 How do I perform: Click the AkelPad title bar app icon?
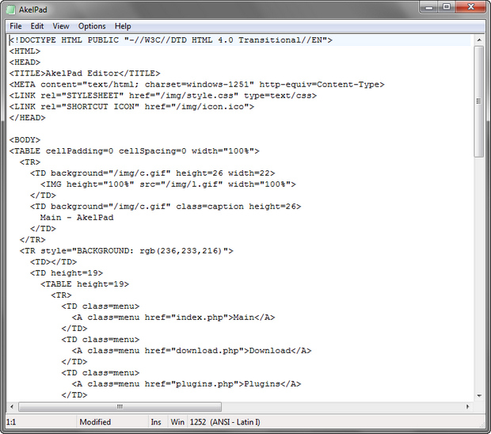click(x=10, y=10)
